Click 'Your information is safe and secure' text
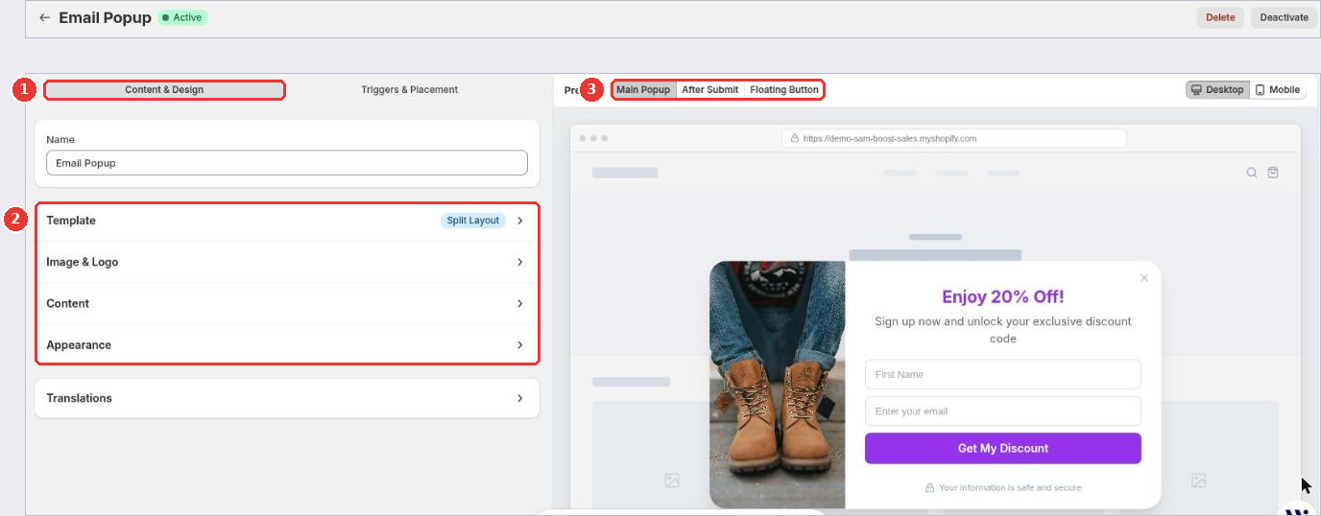 tap(1010, 487)
